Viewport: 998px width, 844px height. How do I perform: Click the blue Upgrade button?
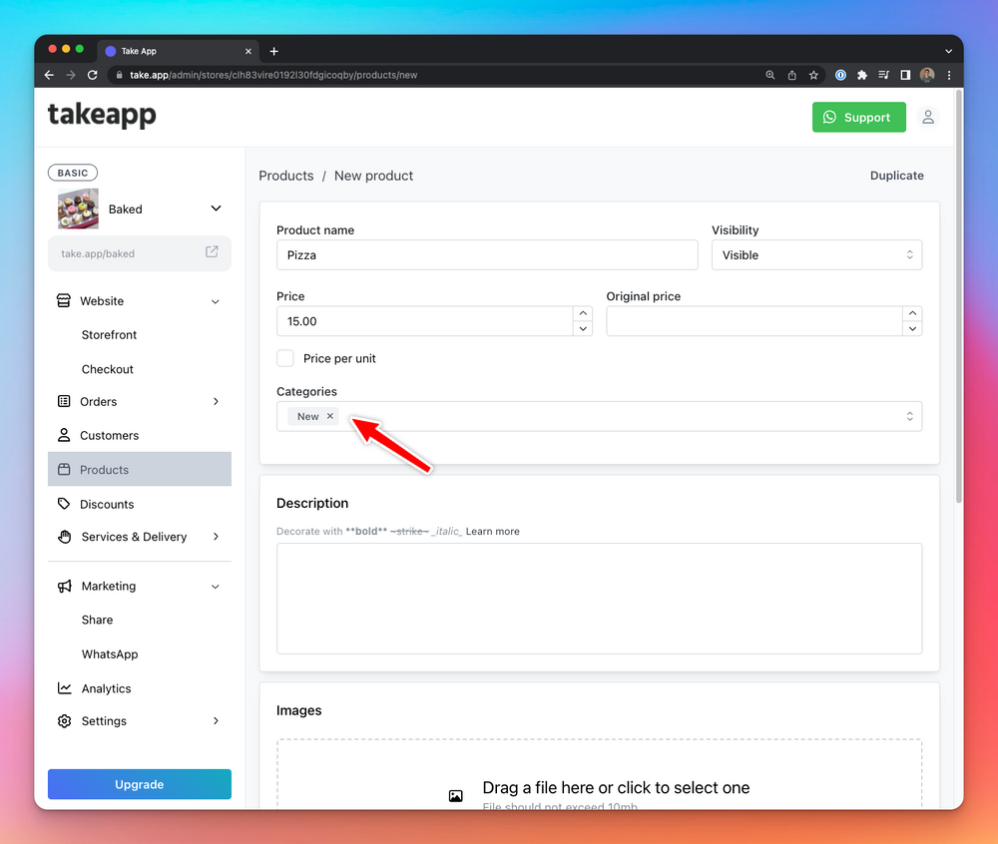click(x=140, y=784)
